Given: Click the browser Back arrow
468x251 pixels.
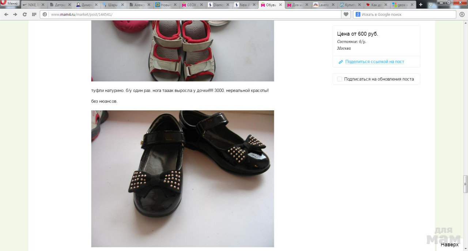Looking at the screenshot, I should (x=6, y=14).
